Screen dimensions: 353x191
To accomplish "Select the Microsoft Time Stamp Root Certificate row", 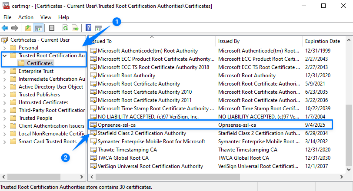I will click(156, 109).
